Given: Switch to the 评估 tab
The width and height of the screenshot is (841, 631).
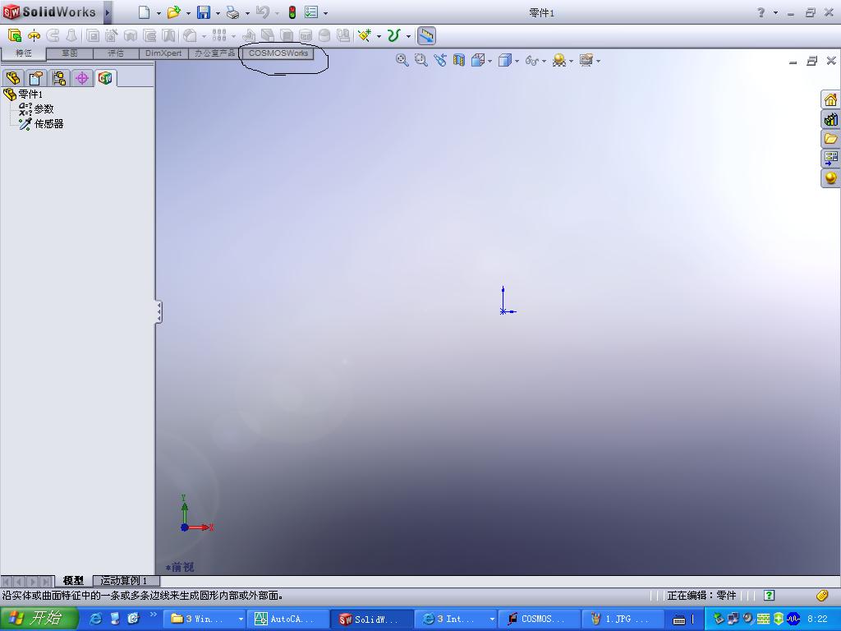Looking at the screenshot, I should [x=116, y=53].
